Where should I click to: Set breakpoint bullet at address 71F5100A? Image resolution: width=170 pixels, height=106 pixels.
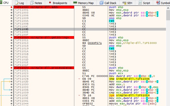[11, 21]
